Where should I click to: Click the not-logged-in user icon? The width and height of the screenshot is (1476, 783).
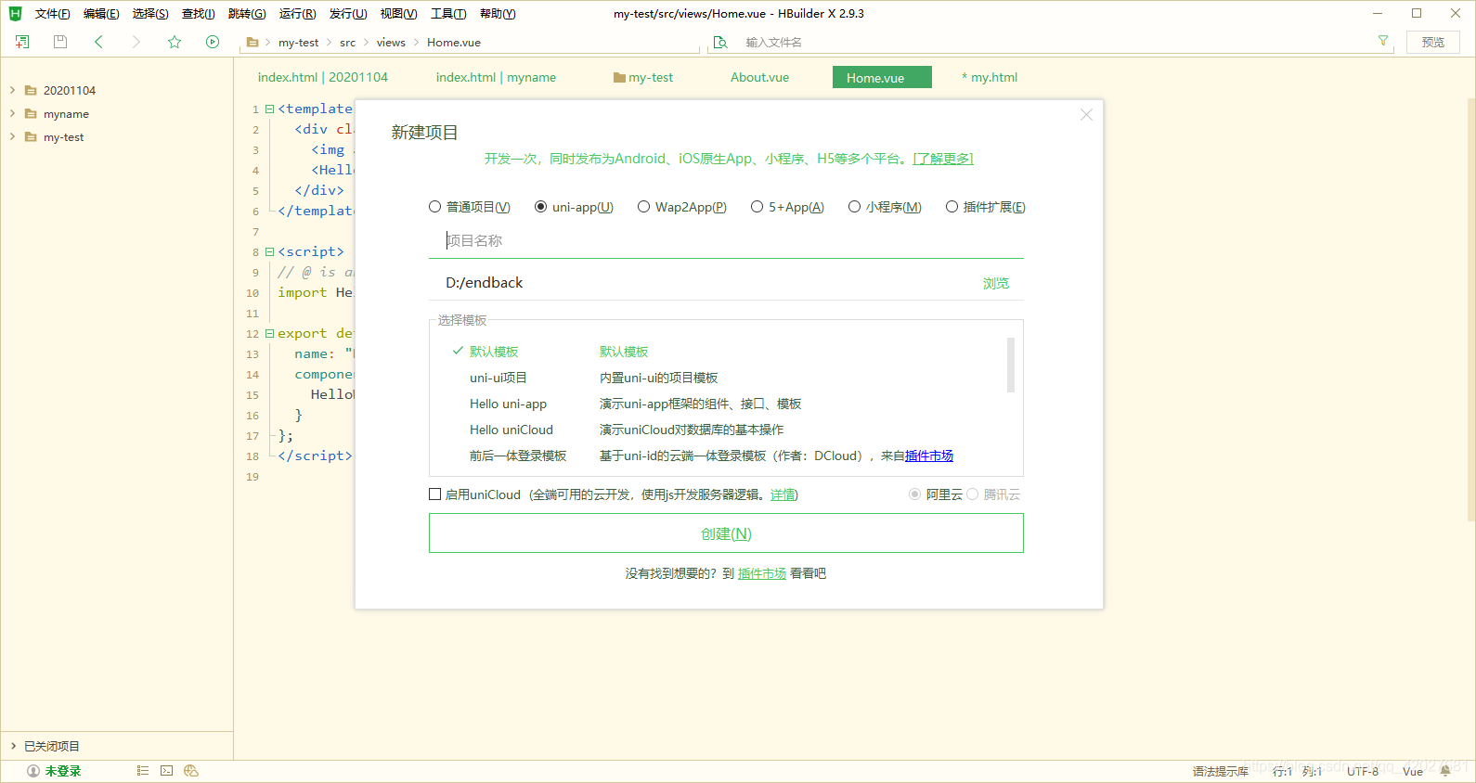[33, 771]
